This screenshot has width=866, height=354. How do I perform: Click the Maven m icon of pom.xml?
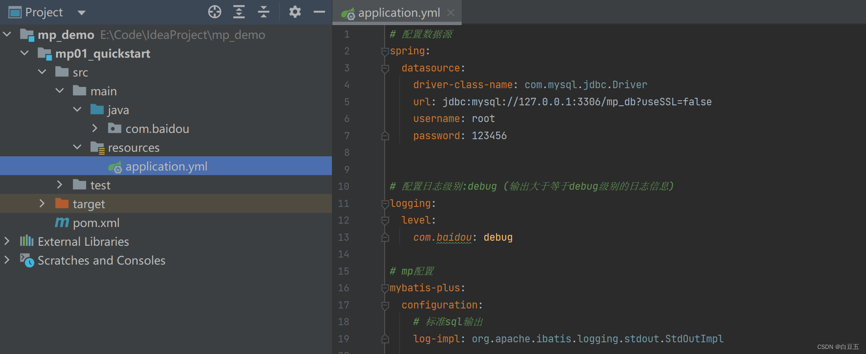coord(62,222)
